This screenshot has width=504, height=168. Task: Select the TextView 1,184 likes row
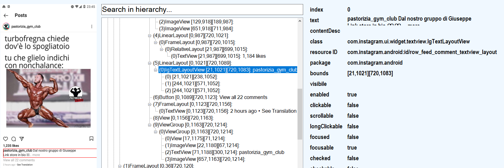[x=218, y=56]
